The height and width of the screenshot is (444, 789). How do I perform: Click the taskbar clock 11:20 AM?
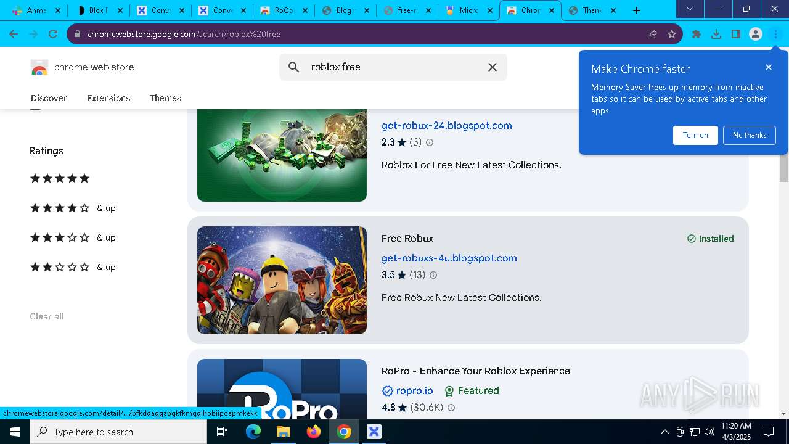[736, 432]
